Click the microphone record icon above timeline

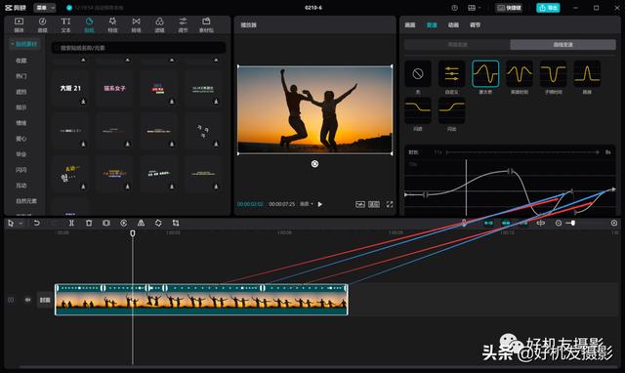tap(464, 224)
